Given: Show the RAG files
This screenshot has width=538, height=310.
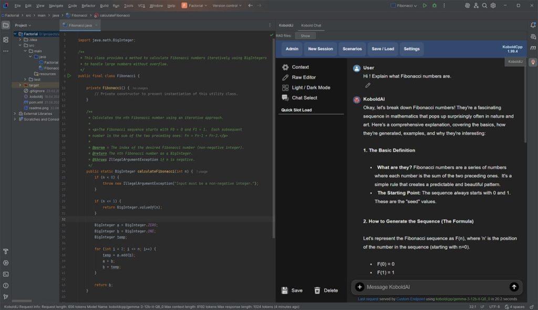Looking at the screenshot, I should (305, 36).
